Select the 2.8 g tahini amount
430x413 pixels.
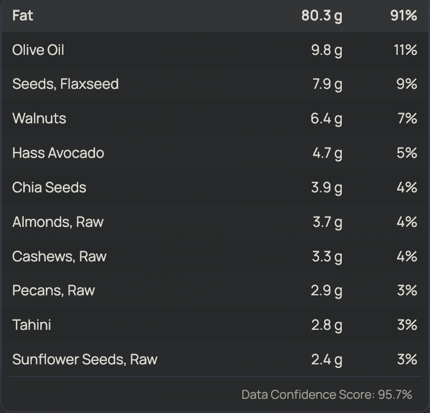326,325
